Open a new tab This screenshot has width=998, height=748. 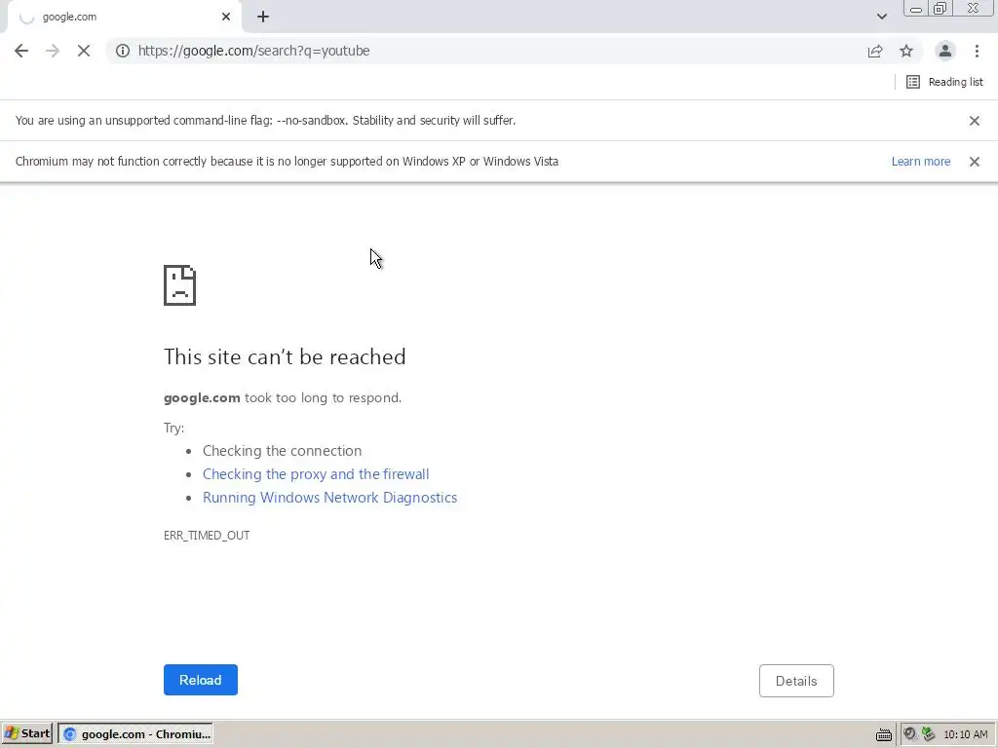263,17
